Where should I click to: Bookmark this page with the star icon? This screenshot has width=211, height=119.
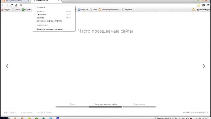tap(198, 5)
